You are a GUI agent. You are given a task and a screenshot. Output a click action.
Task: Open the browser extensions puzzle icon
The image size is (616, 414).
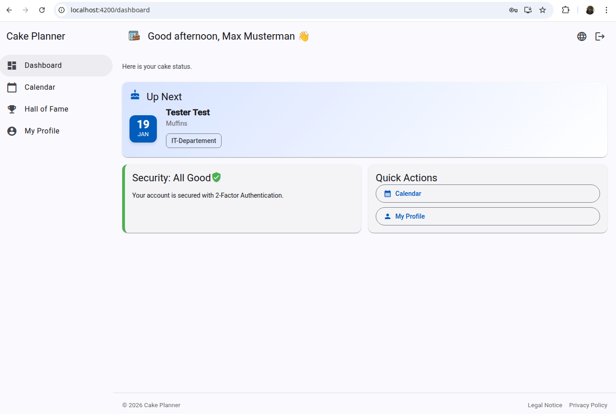(x=565, y=10)
